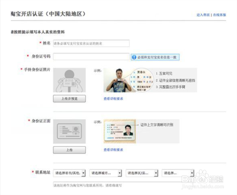Click the ID card front placeholder thumbnail

69,132
